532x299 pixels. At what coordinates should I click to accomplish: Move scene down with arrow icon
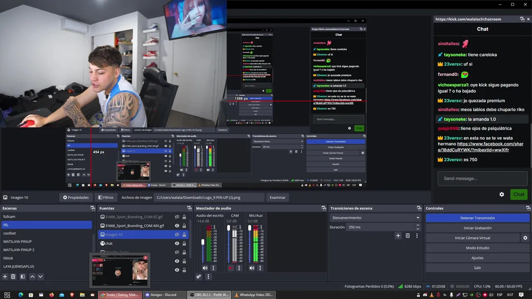(x=40, y=277)
